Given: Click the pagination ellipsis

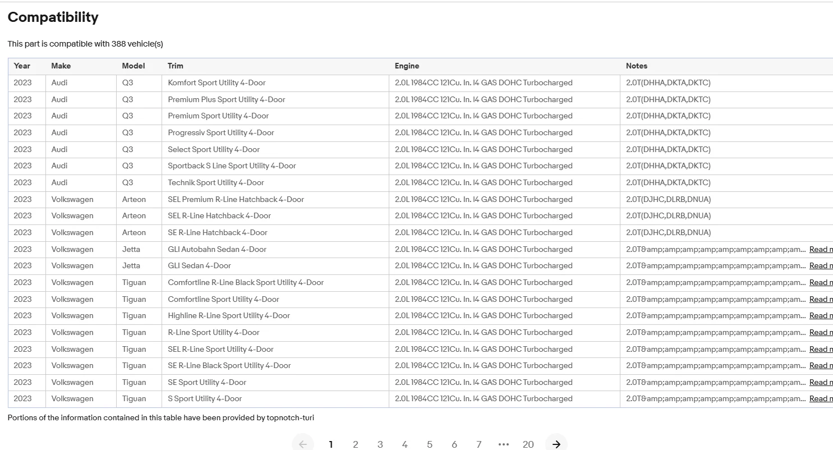Looking at the screenshot, I should [x=503, y=444].
